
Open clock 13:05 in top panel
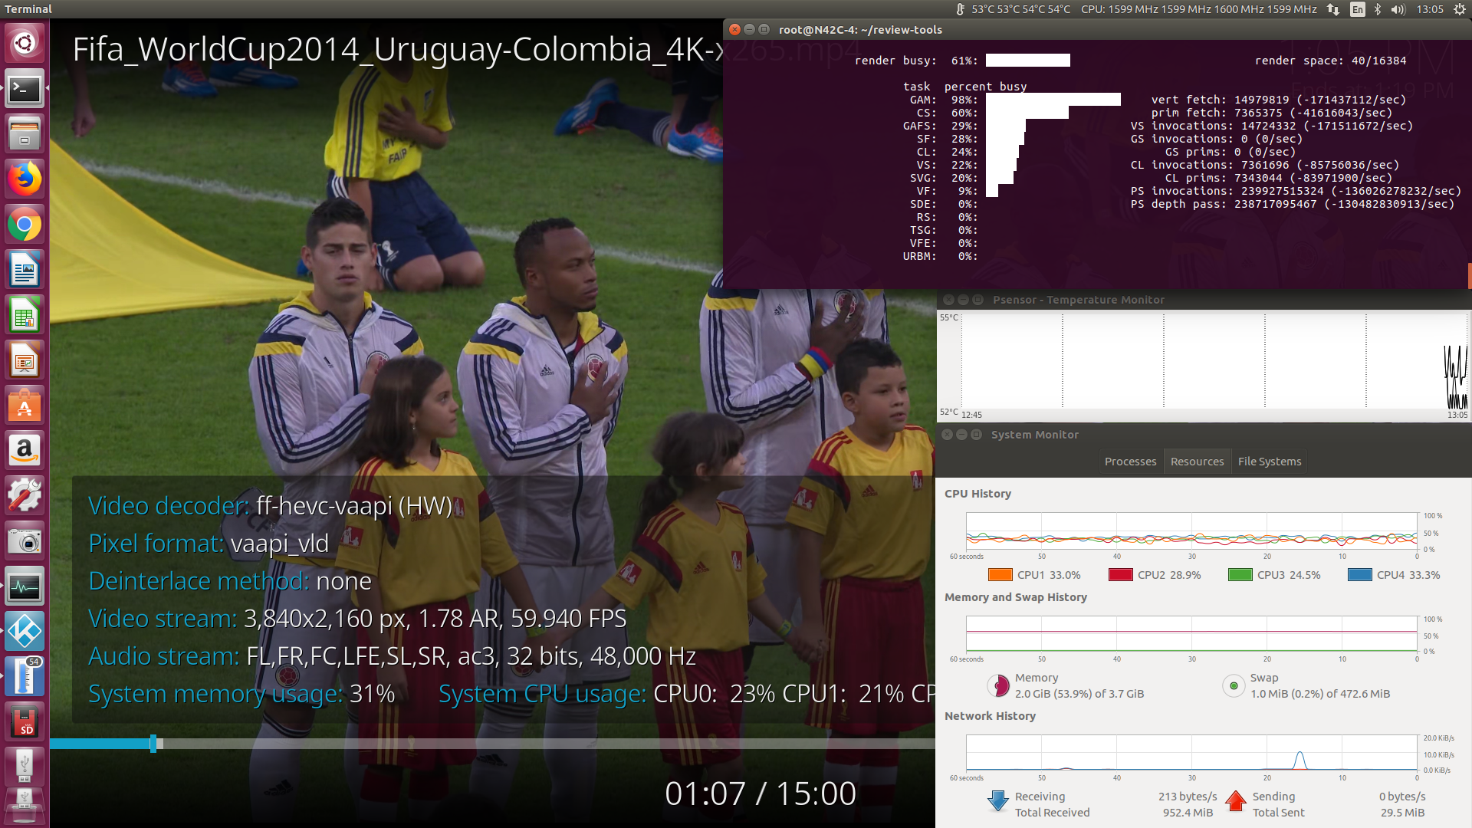[x=1430, y=9]
